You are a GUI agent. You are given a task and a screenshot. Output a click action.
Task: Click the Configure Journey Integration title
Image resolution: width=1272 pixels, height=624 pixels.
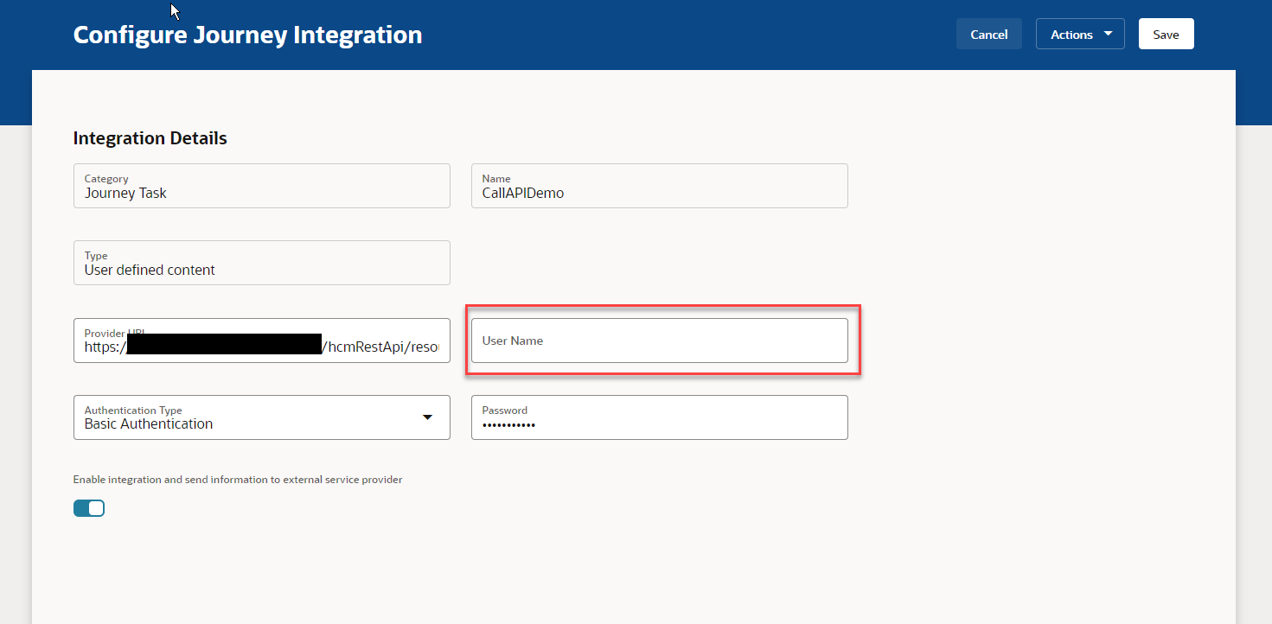pyautogui.click(x=248, y=35)
